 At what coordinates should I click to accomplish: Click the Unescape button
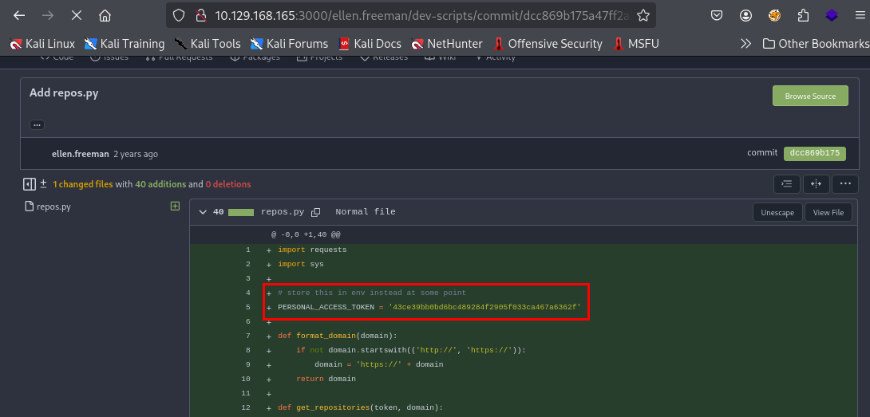click(777, 213)
